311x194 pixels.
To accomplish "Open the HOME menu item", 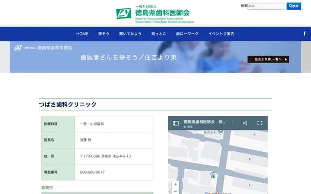I will (82, 34).
